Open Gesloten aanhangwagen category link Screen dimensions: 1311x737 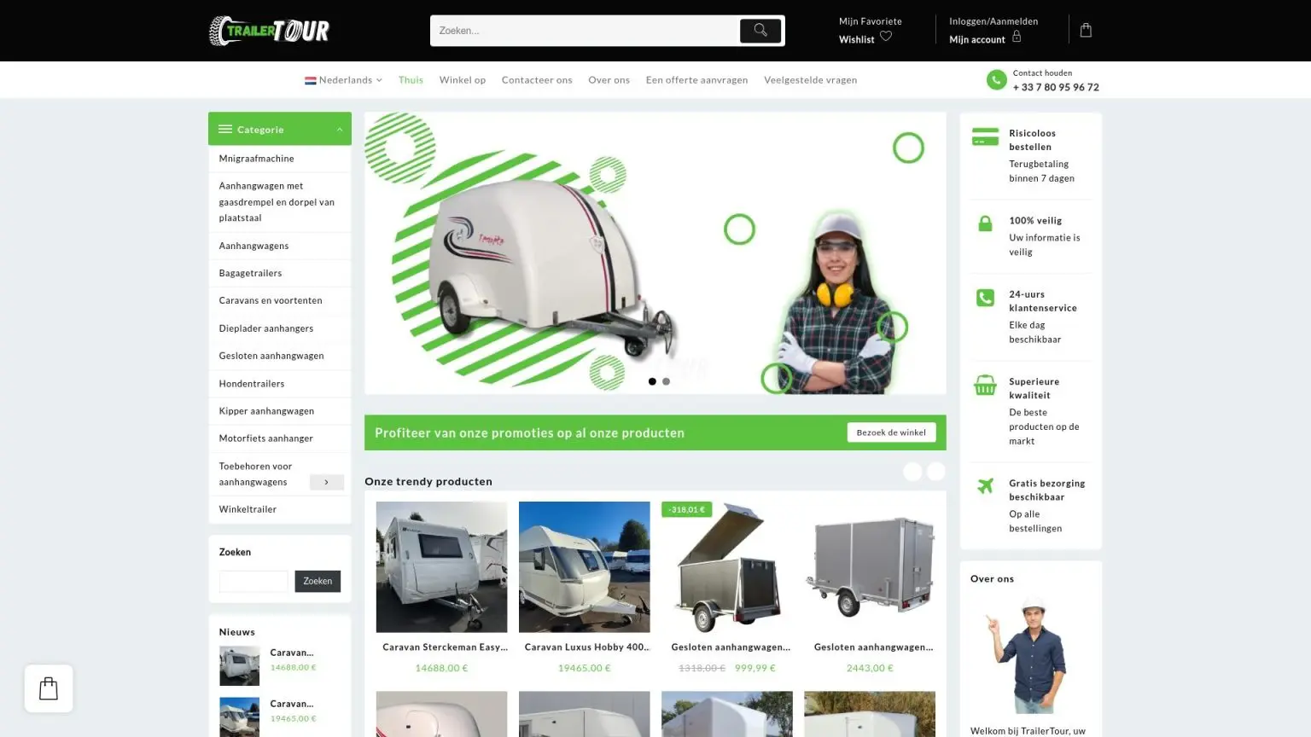[x=271, y=356]
